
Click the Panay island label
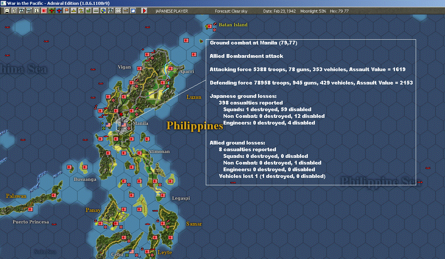[93, 210]
